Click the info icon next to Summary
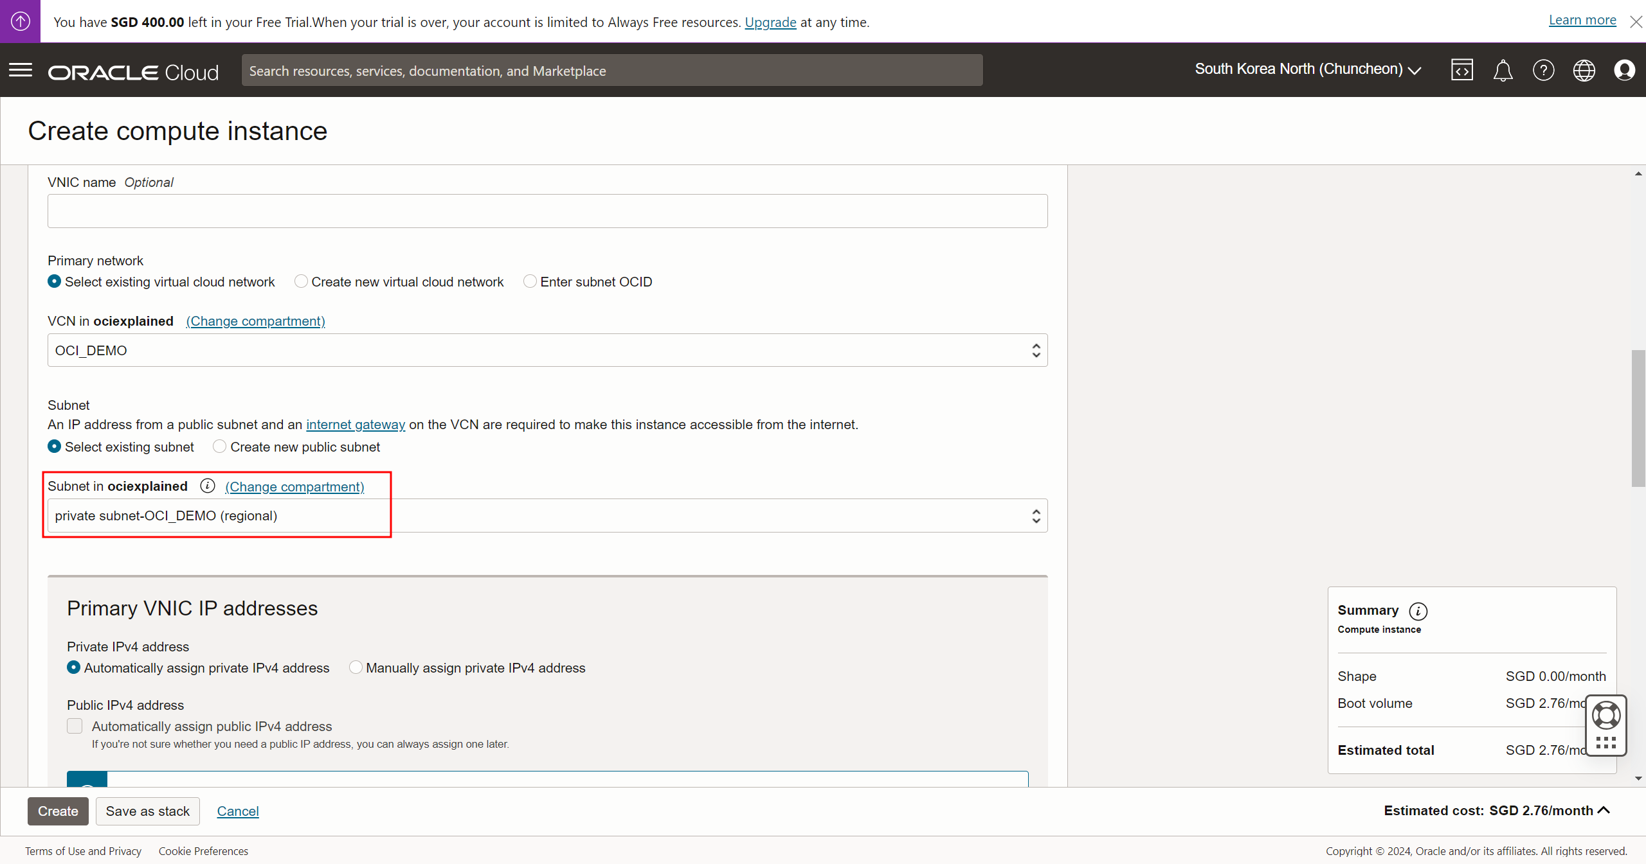 (1418, 611)
